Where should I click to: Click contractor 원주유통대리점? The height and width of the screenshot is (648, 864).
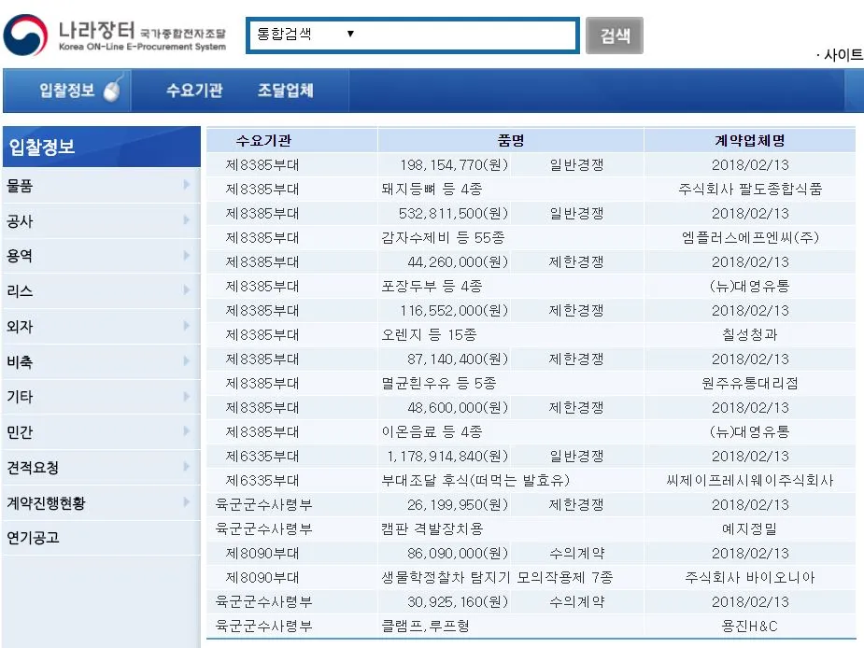click(750, 383)
